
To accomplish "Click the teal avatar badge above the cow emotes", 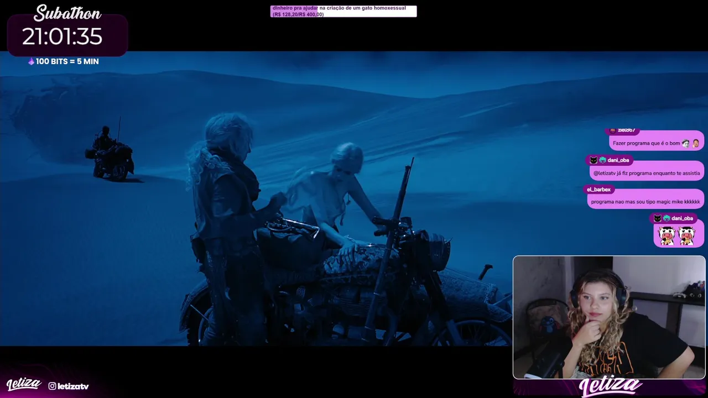I will coord(666,218).
